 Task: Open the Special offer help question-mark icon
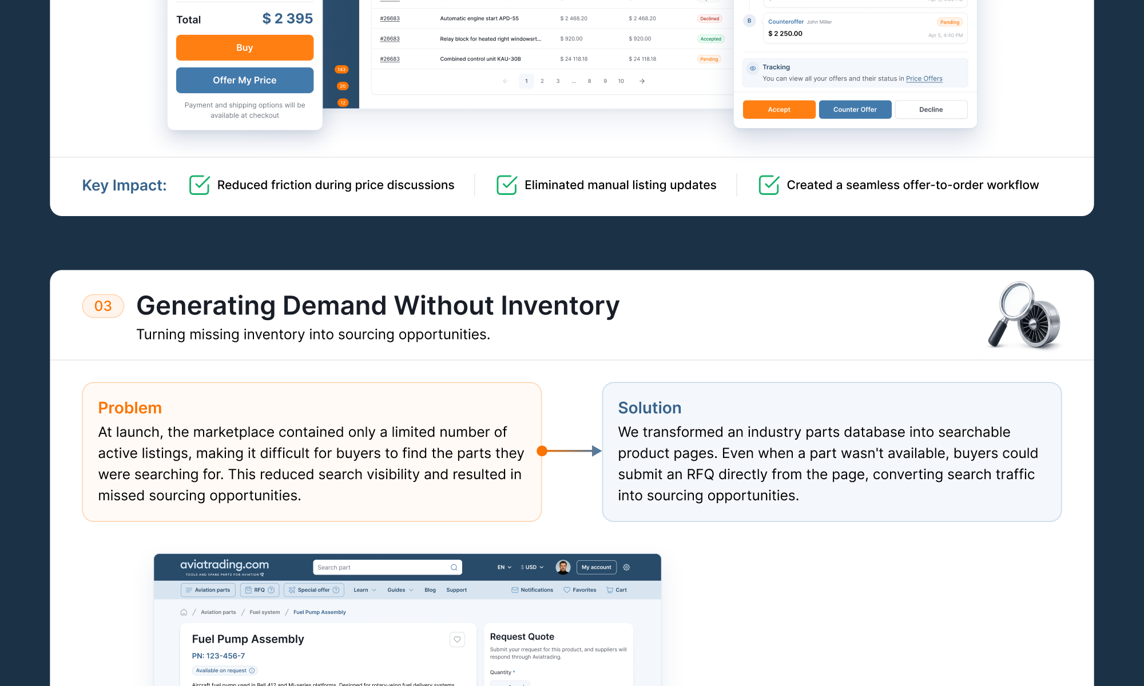tap(336, 590)
